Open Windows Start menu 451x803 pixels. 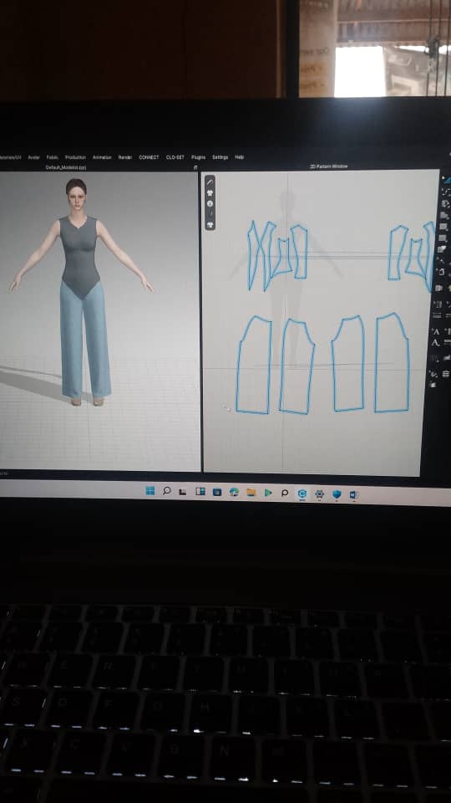click(149, 491)
